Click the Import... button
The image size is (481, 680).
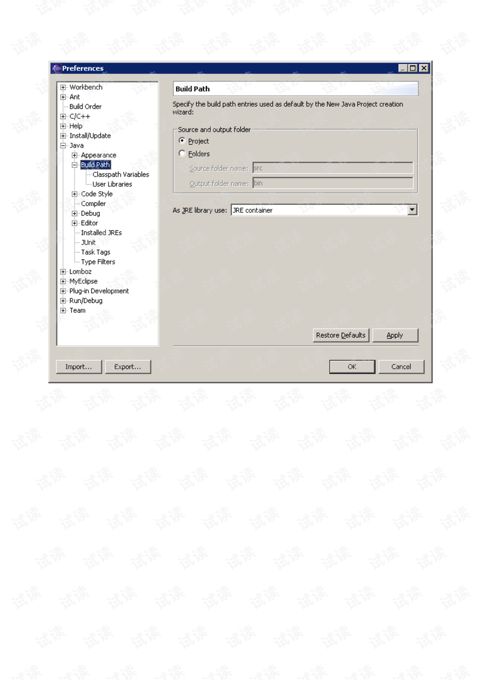click(x=79, y=367)
